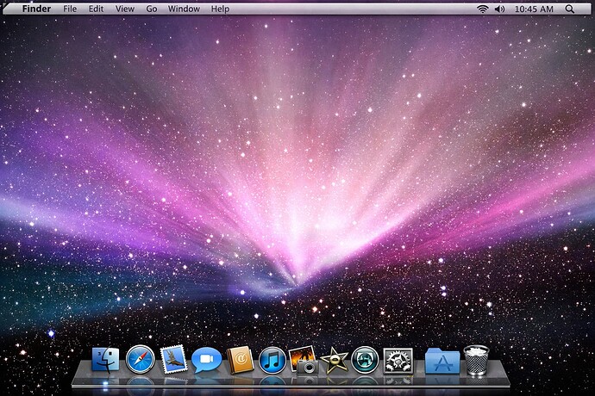
Task: Open the Trash in Dock
Action: pyautogui.click(x=477, y=360)
